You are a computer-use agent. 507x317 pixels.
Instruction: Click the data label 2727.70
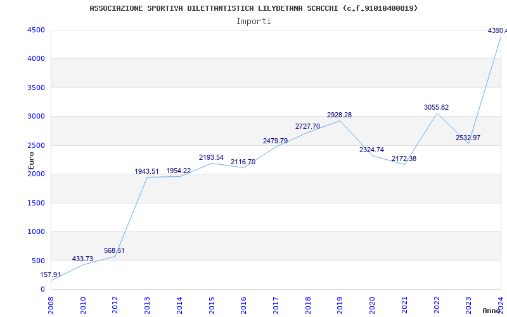click(307, 126)
